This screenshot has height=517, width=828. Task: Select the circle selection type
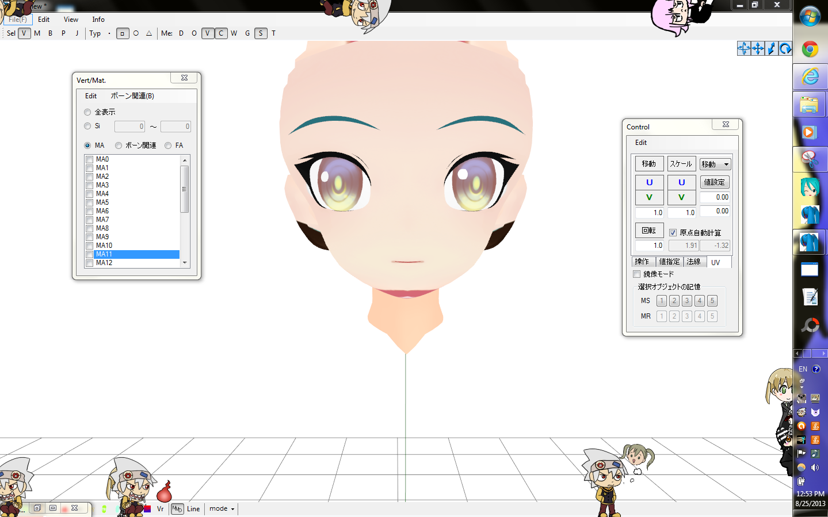pyautogui.click(x=136, y=33)
